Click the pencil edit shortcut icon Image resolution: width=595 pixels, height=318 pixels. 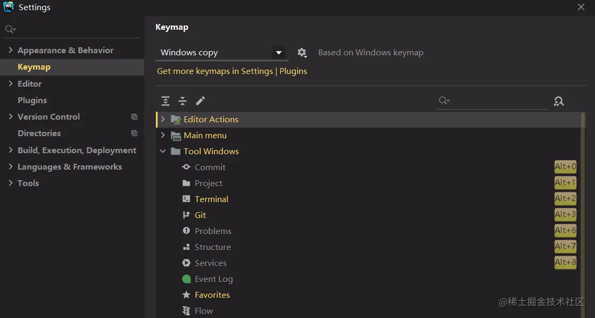pos(200,101)
